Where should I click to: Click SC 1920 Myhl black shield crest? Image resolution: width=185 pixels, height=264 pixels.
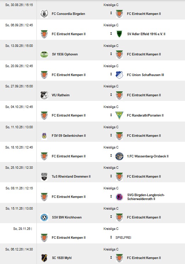tap(44, 258)
